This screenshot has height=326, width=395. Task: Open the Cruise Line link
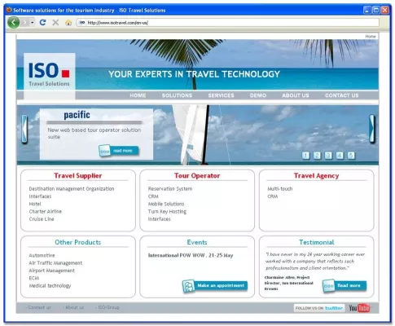tap(42, 219)
